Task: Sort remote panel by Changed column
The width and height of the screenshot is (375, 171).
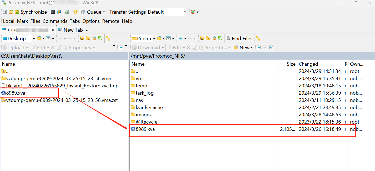Action: (308, 64)
